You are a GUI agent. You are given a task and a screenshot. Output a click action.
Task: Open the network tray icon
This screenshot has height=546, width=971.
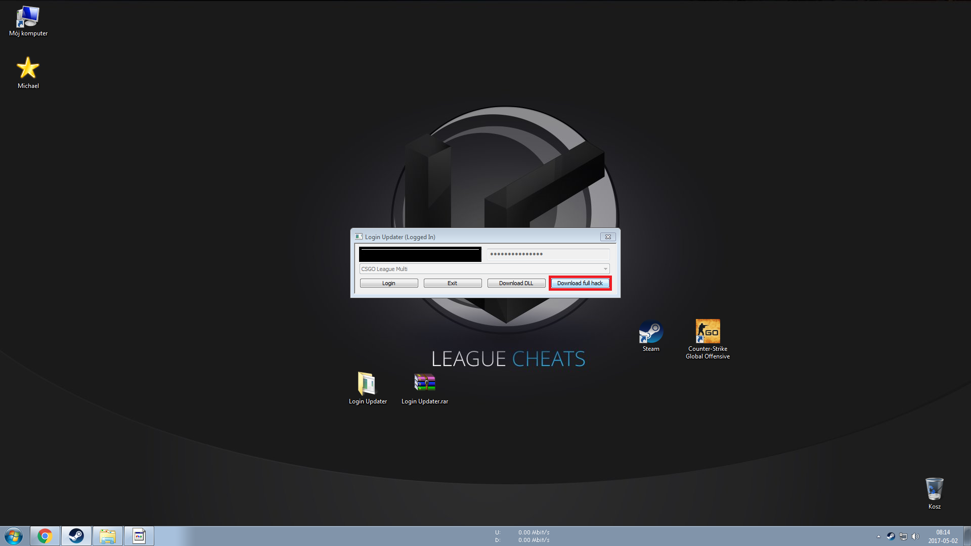pos(903,536)
